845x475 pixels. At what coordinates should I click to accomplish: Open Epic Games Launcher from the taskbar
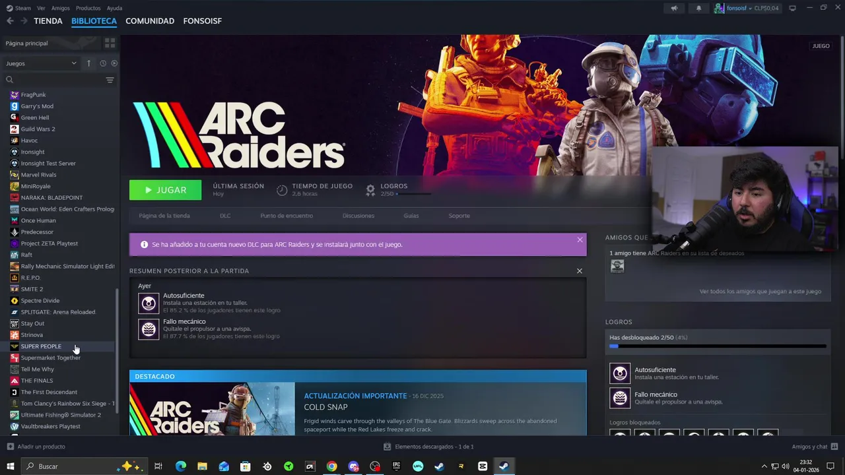pyautogui.click(x=396, y=466)
